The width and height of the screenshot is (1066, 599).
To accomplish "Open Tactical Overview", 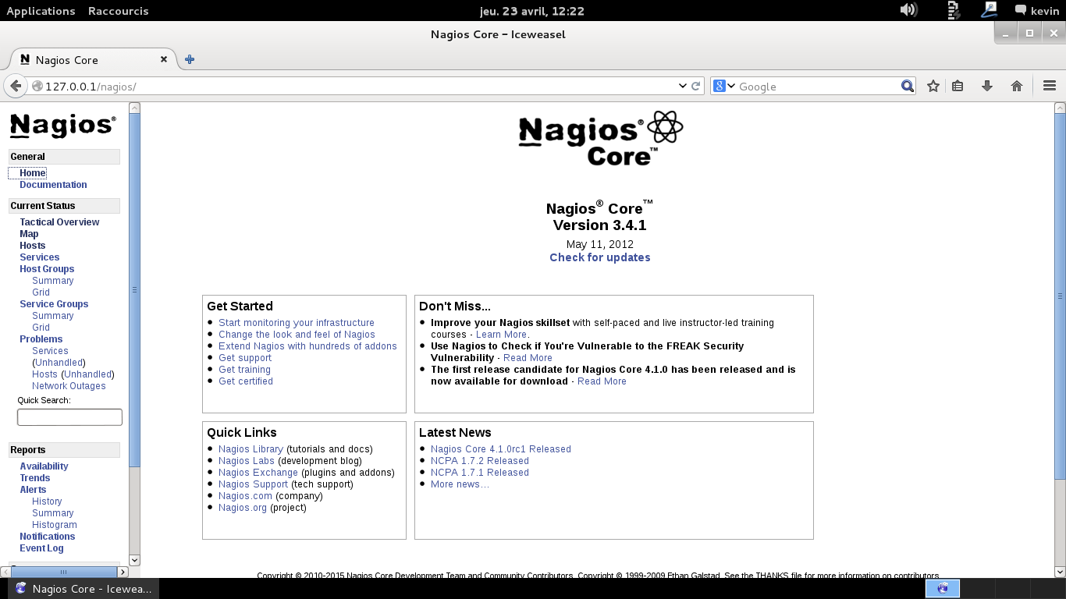I will click(x=59, y=222).
